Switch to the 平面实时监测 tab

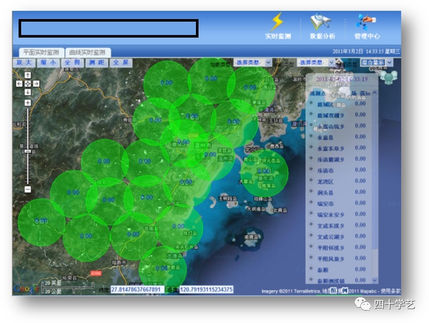41,53
